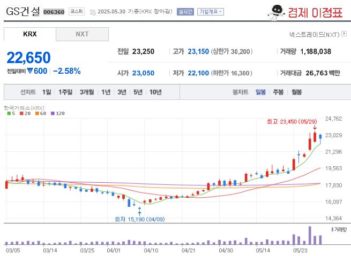
Task: Click the stock code 006360
Action: (x=54, y=12)
